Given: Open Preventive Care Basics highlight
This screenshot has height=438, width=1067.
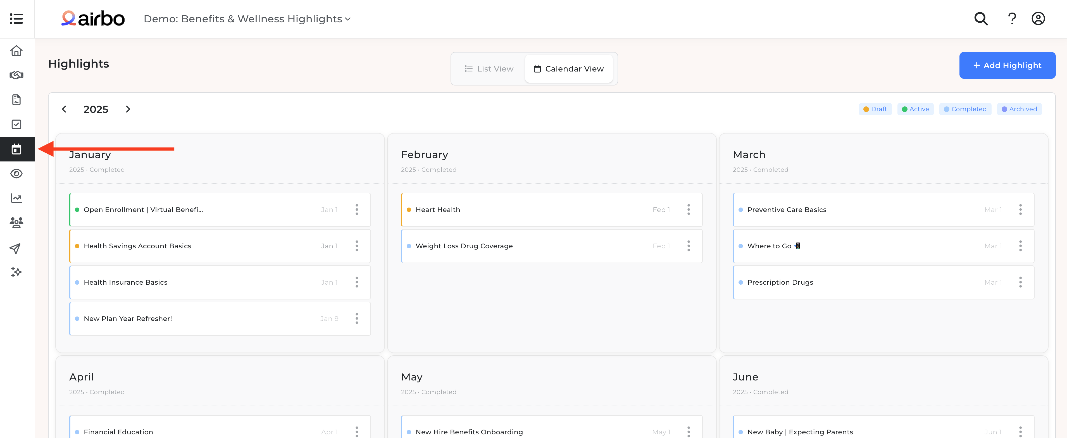Looking at the screenshot, I should click(883, 210).
